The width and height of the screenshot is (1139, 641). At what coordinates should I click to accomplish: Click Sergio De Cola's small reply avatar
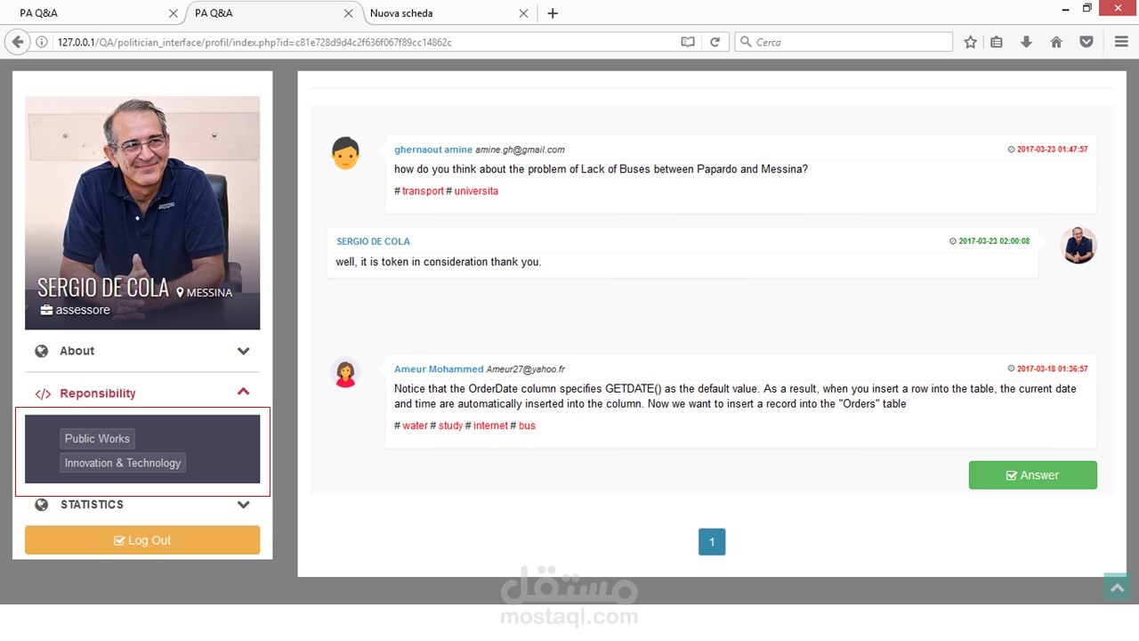coord(1078,245)
